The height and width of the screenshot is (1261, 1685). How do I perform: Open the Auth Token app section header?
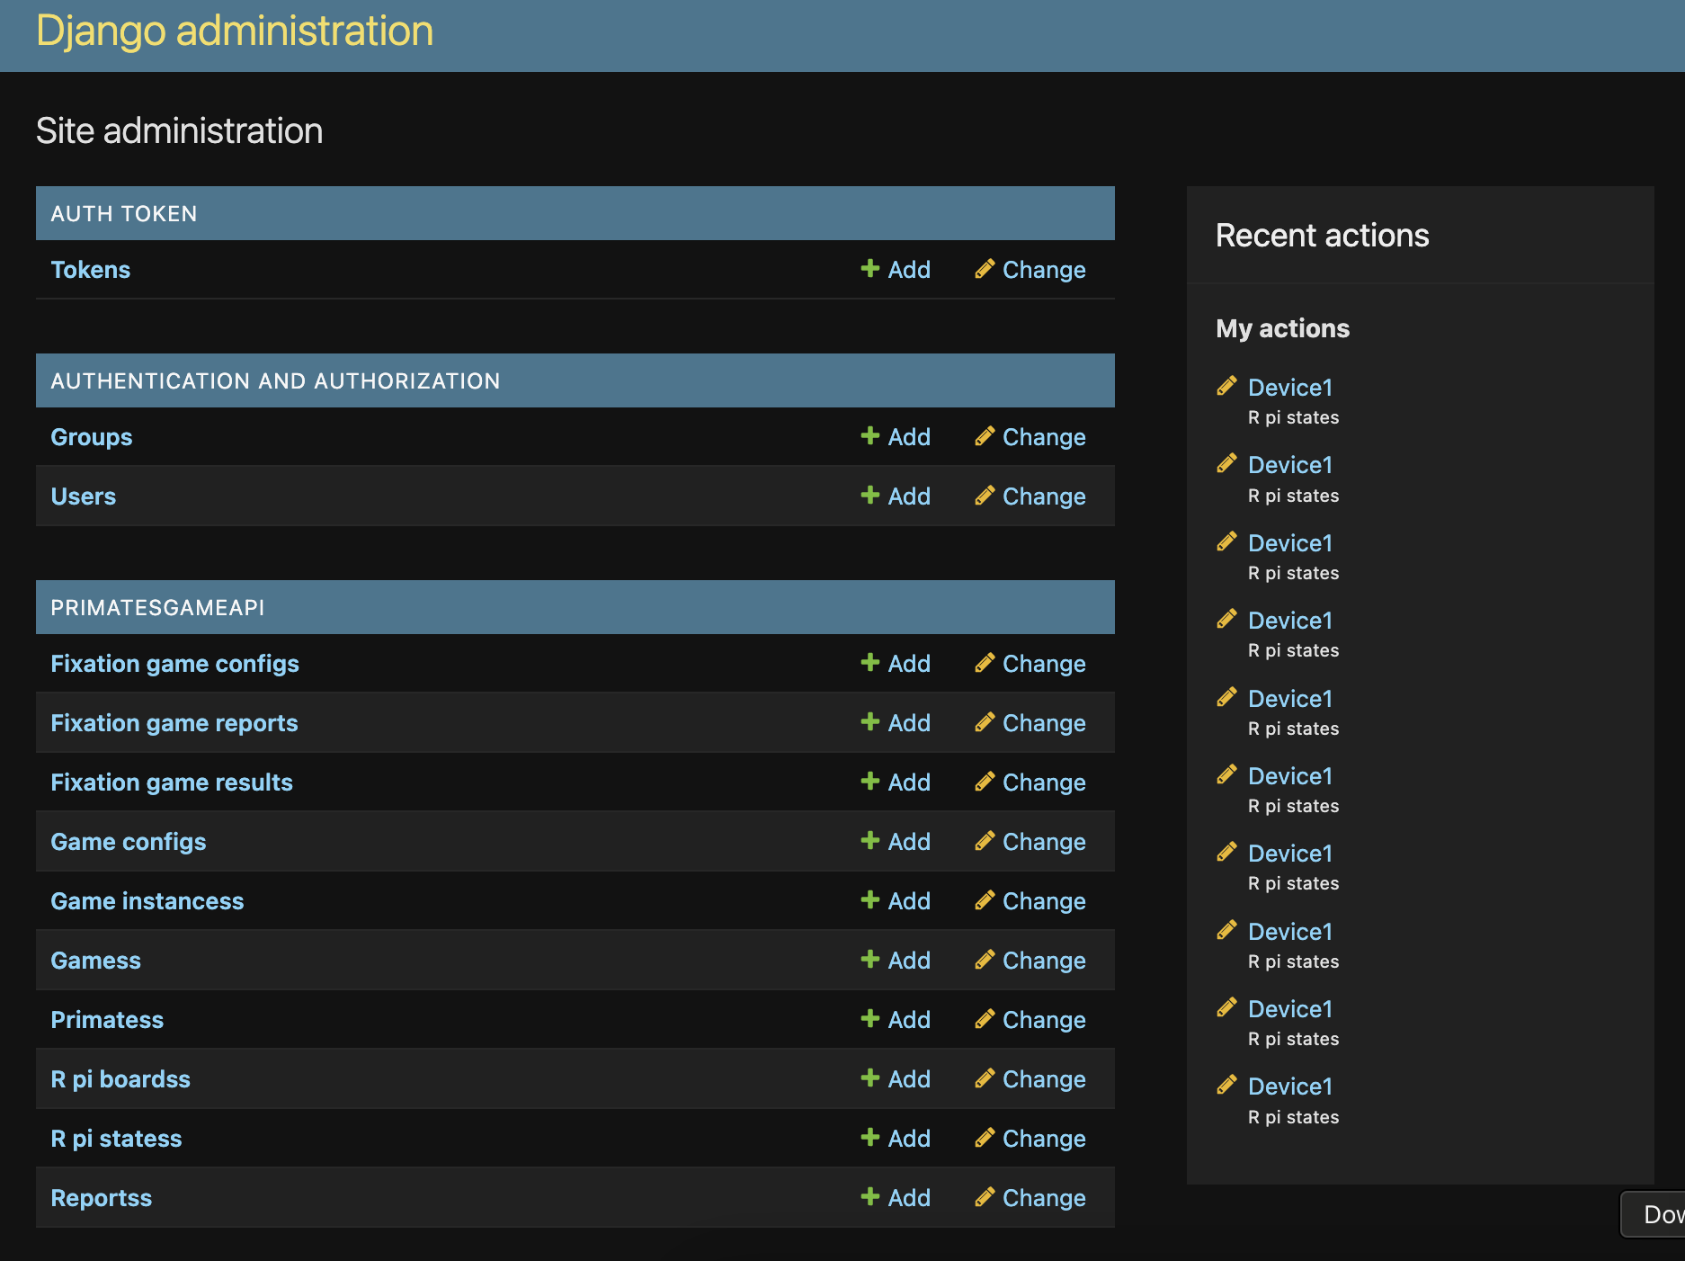[124, 214]
